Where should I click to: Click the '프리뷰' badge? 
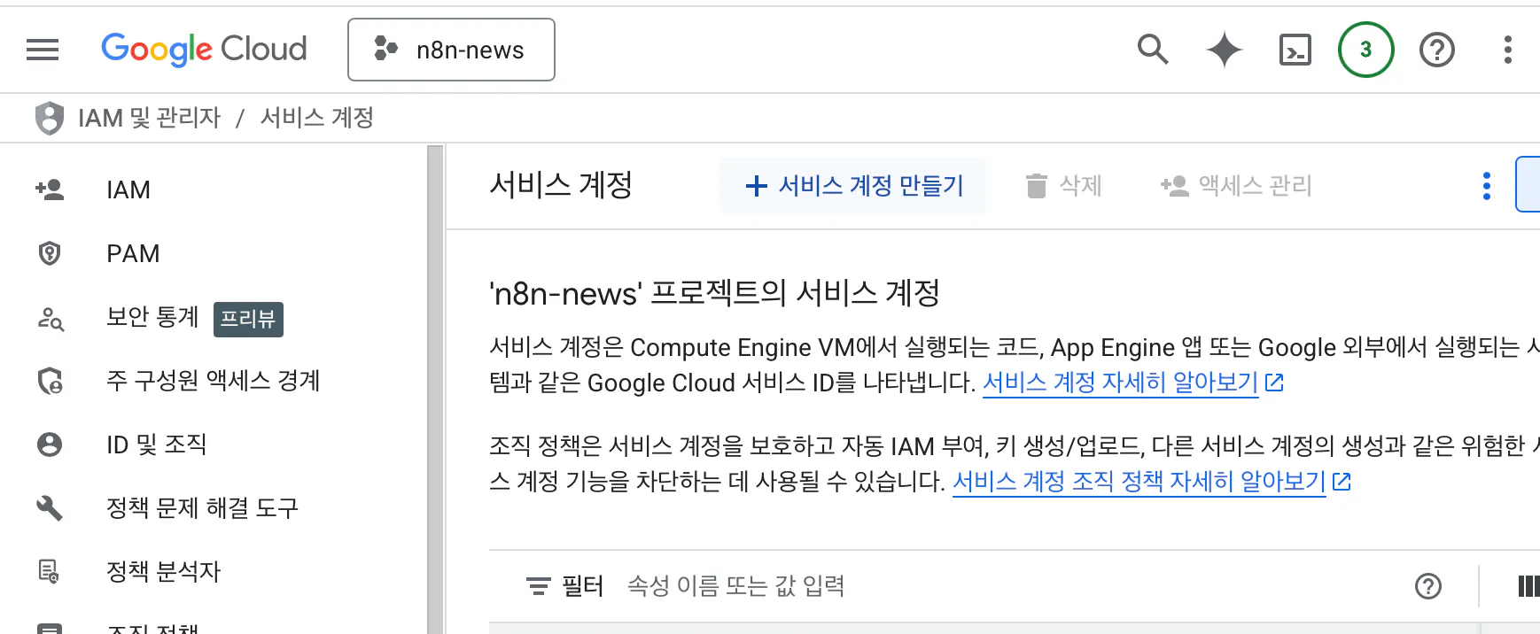(248, 319)
